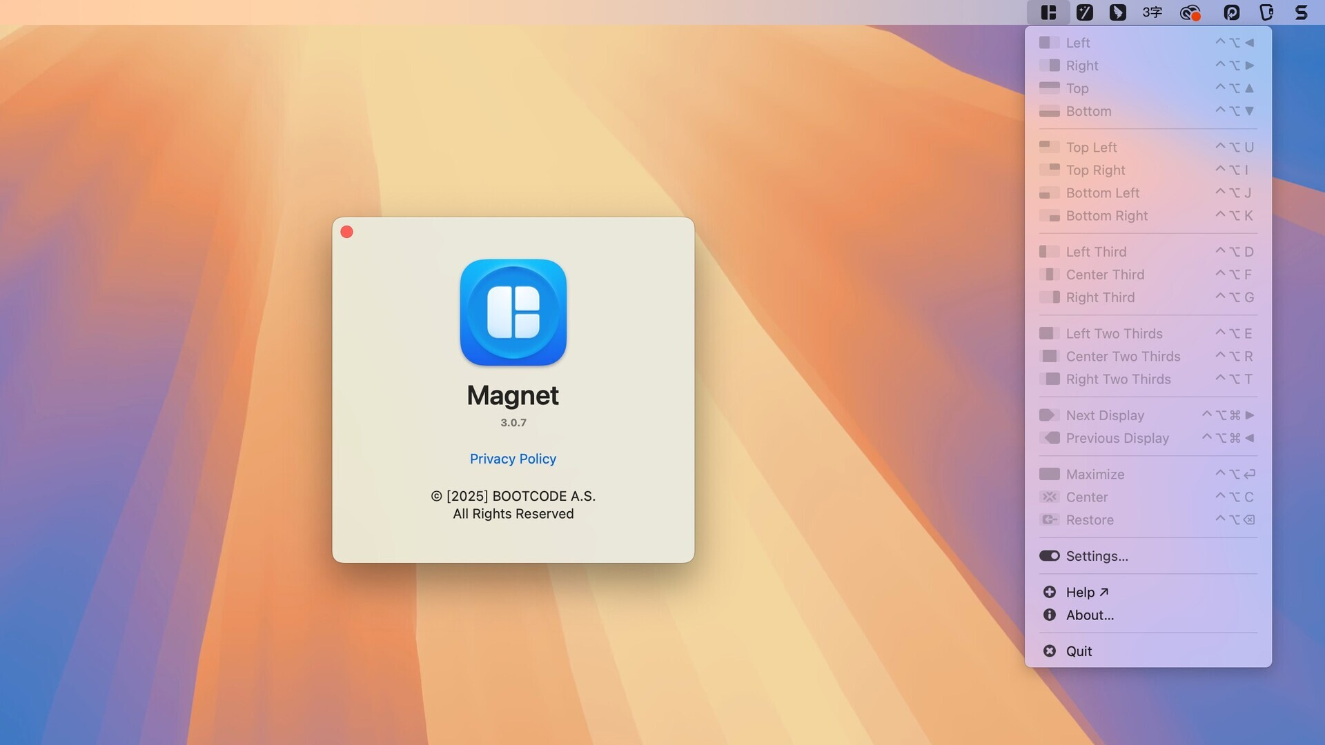1325x745 pixels.
Task: Click the Bottom Left menu label
Action: pos(1103,193)
